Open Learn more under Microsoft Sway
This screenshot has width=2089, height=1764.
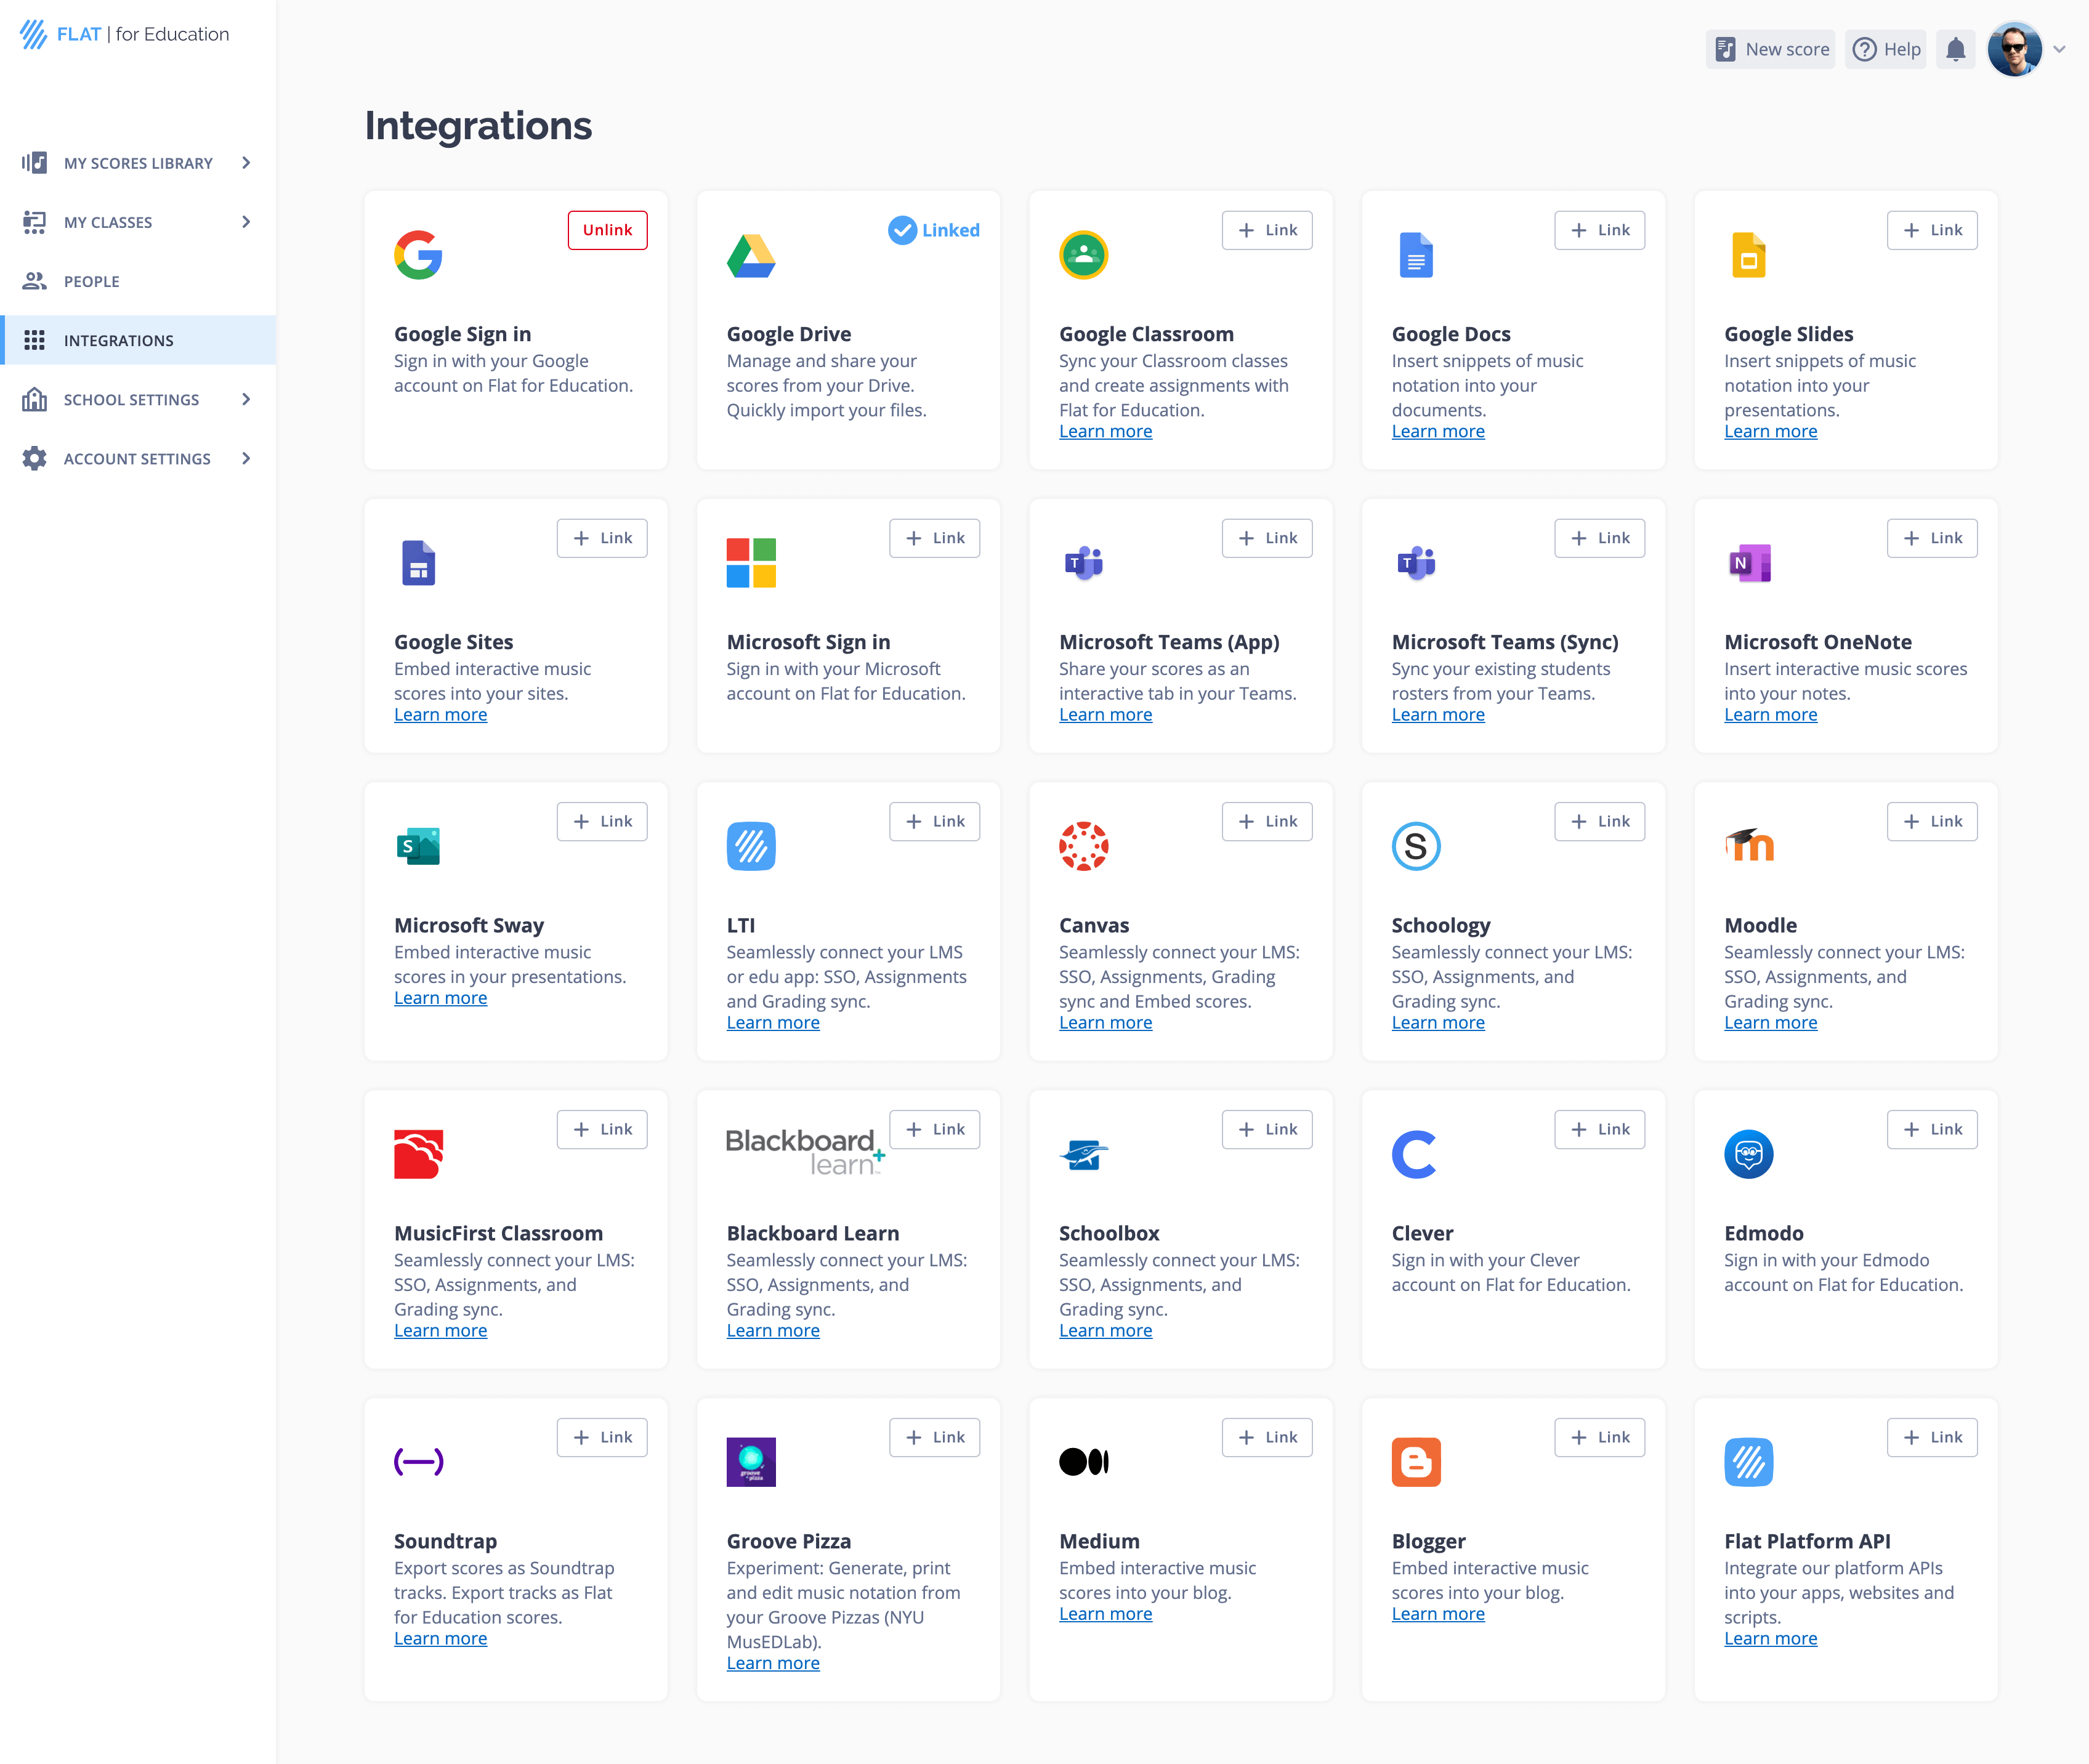tap(440, 998)
